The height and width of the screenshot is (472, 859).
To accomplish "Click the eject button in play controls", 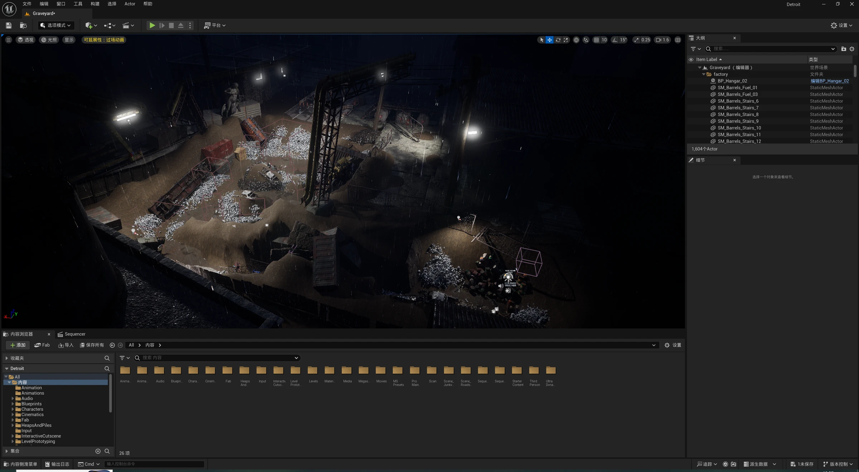I will (x=181, y=25).
